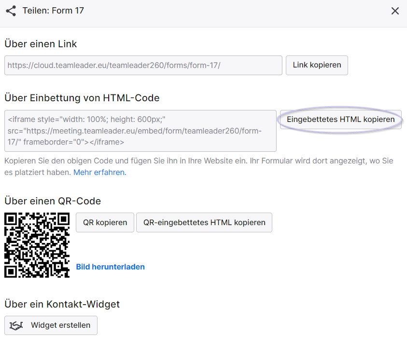Screen dimensions: 407x349
Task: Copy the QR code with QR kopieren
Action: click(x=105, y=222)
